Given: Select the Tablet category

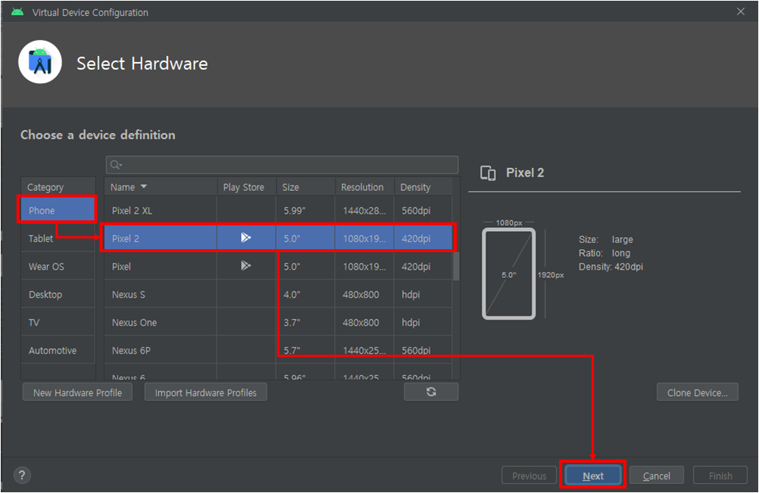Looking at the screenshot, I should [x=58, y=239].
